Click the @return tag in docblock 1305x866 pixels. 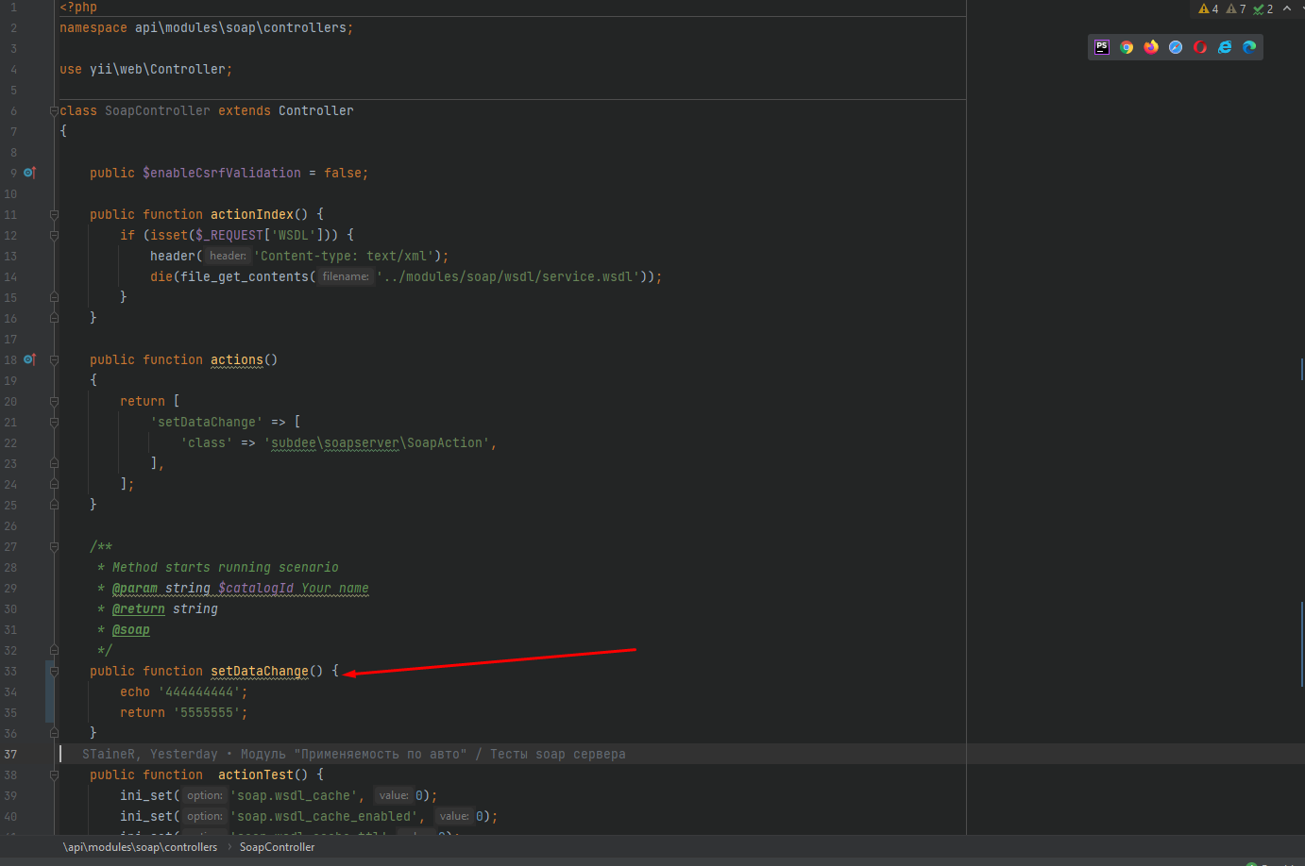pos(139,608)
